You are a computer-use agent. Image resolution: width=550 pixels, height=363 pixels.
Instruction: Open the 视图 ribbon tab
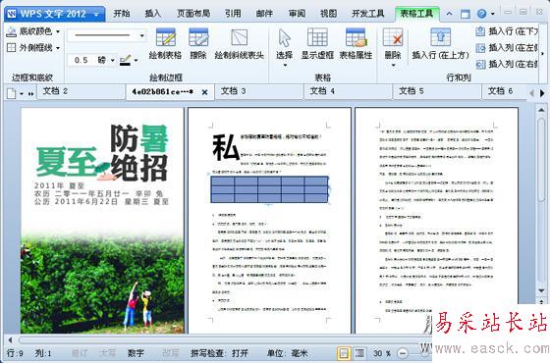coord(328,14)
